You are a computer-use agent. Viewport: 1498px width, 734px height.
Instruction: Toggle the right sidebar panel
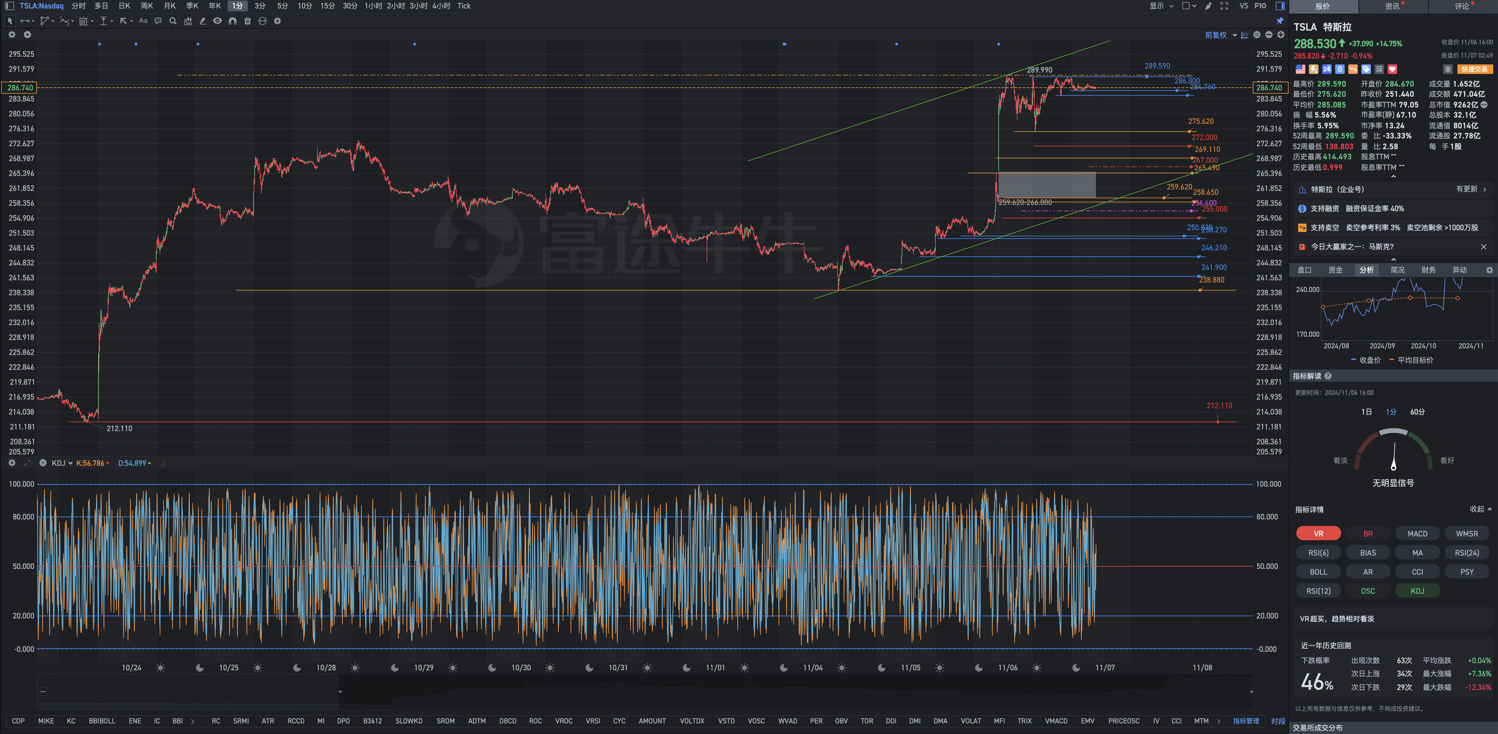[x=1280, y=6]
